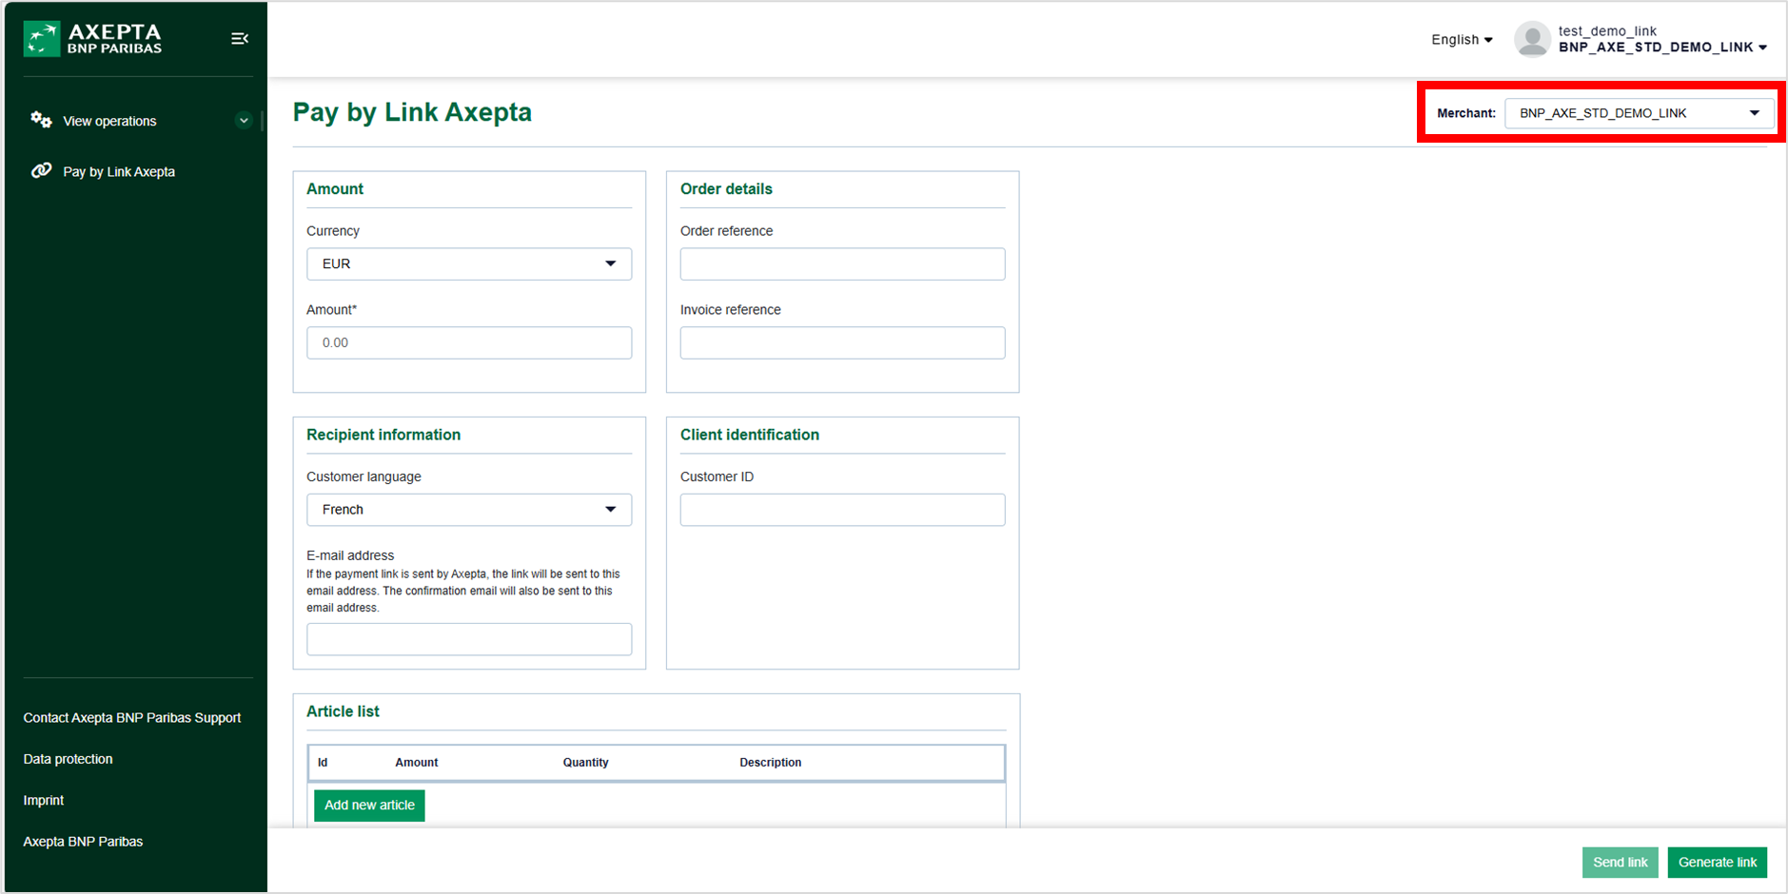This screenshot has height=894, width=1788.
Task: Click the Add new article button
Action: pyautogui.click(x=369, y=806)
